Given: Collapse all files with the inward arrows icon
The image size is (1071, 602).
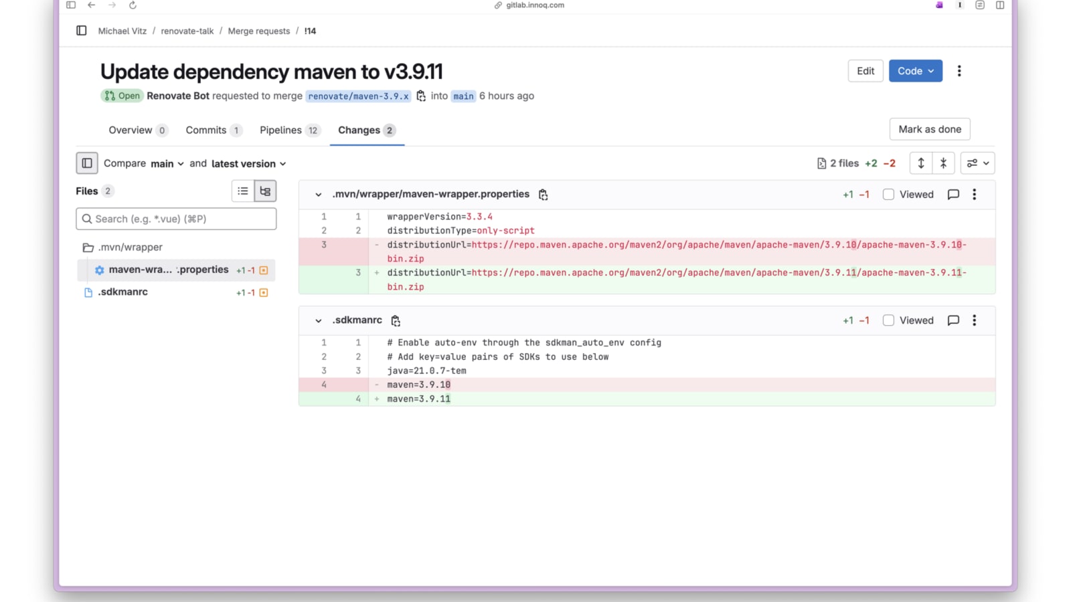Looking at the screenshot, I should coord(943,163).
